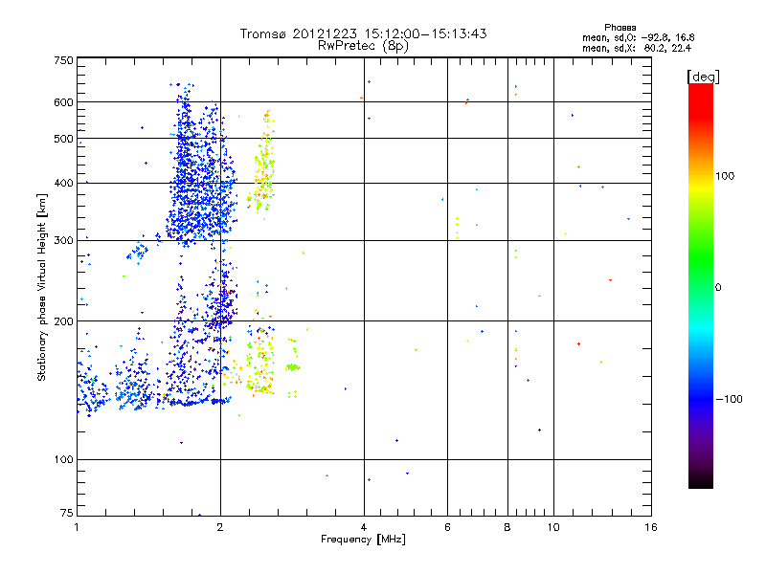
Task: Click the plot title 'Tromsø 20121223 15:12:00-15:13:43'
Action: pyautogui.click(x=363, y=33)
